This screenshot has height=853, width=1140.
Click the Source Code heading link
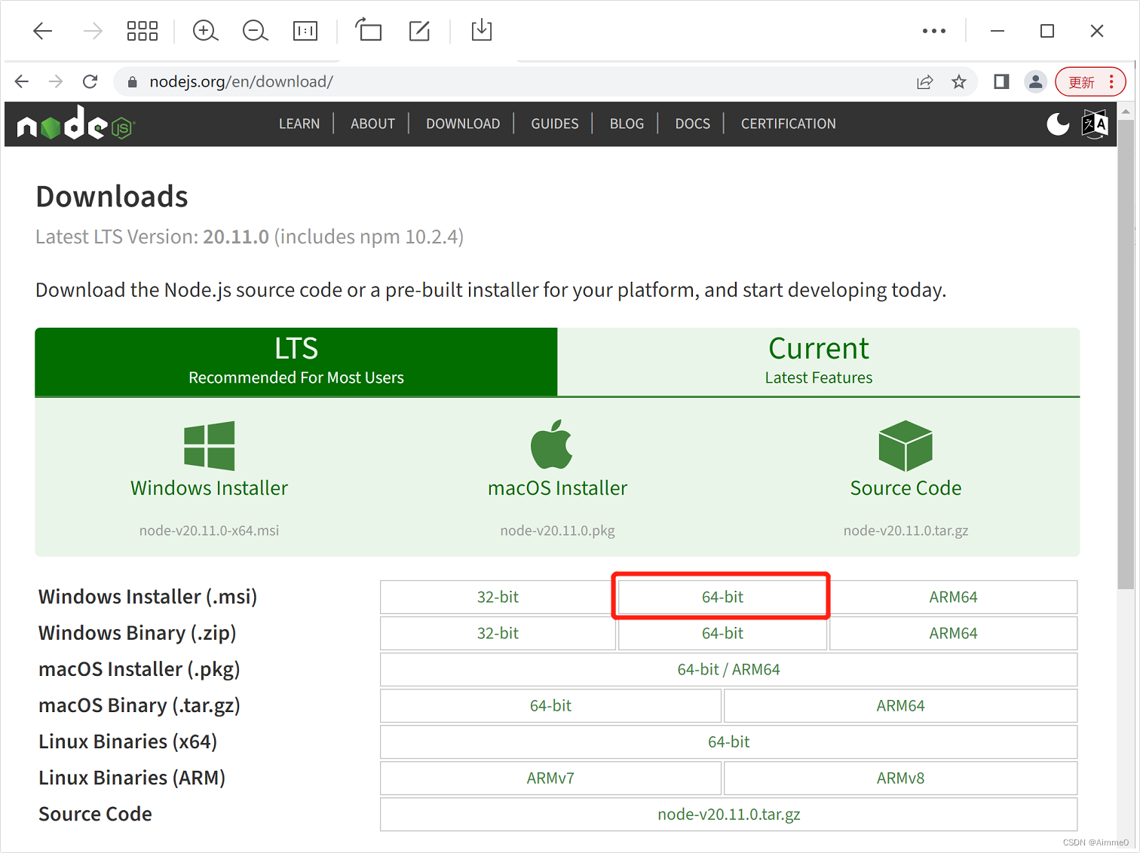(906, 488)
